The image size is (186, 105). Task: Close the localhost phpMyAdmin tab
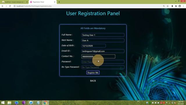(x=27, y=2)
